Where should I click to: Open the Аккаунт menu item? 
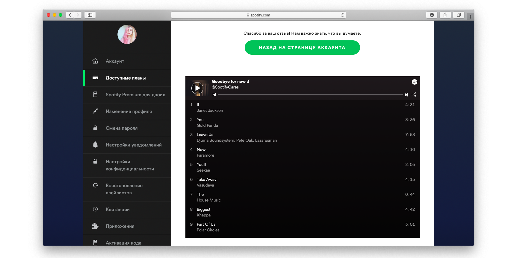click(x=127, y=61)
